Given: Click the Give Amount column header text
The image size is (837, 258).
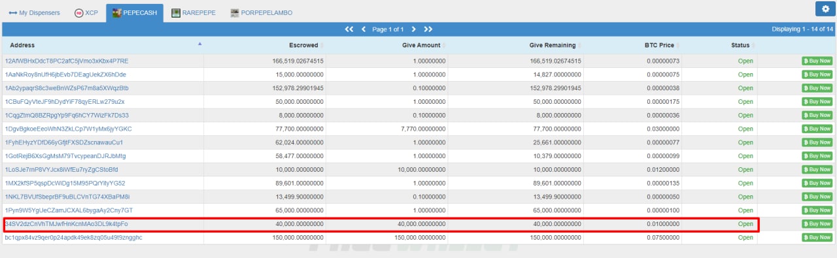Looking at the screenshot, I should [421, 45].
